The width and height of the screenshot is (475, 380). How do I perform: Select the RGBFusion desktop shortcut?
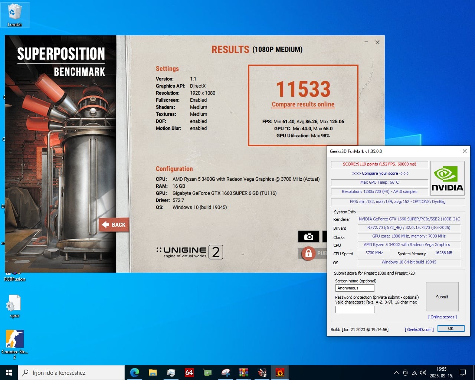(14, 276)
